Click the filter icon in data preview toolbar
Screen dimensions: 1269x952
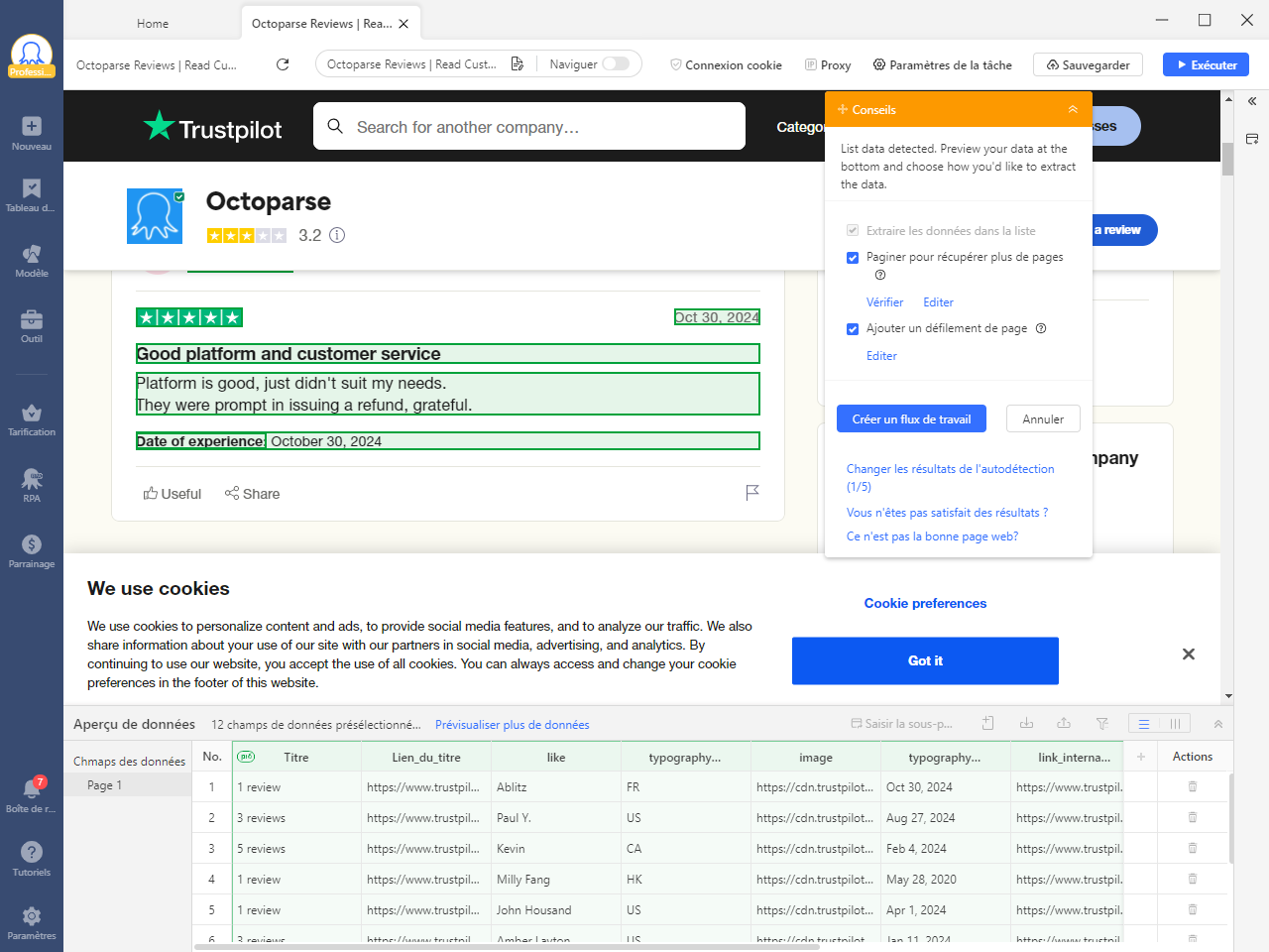(x=1102, y=724)
